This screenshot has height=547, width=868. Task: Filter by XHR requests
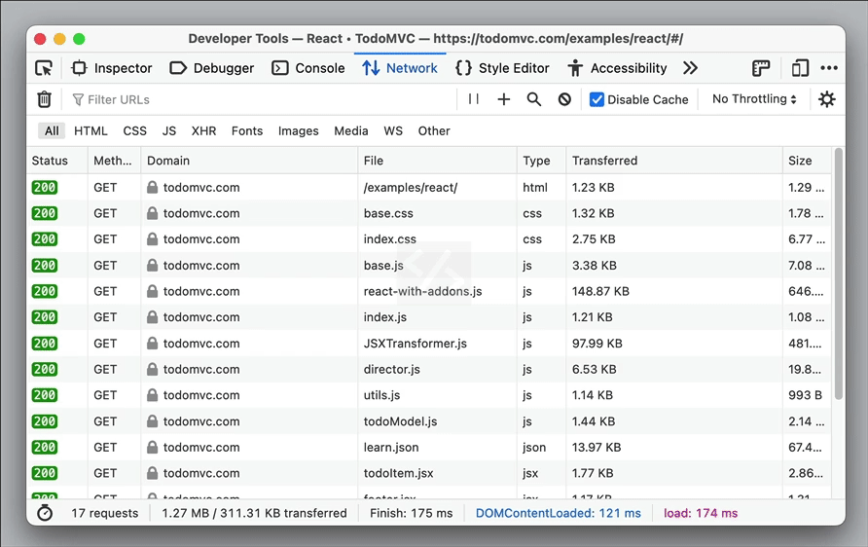[x=203, y=131]
